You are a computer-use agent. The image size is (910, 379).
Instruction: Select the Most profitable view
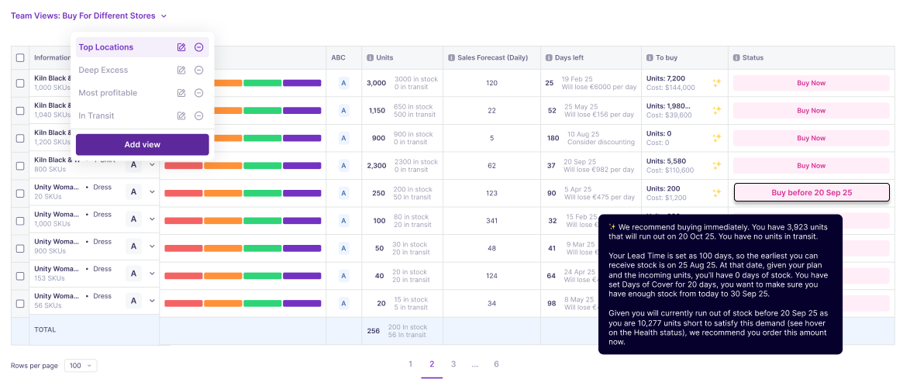click(x=108, y=93)
